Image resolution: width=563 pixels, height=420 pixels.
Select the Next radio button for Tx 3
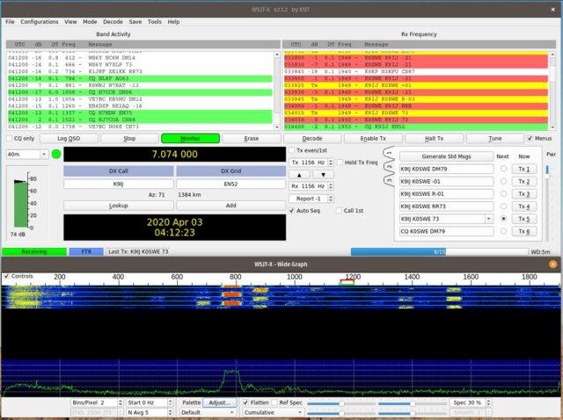coord(503,193)
